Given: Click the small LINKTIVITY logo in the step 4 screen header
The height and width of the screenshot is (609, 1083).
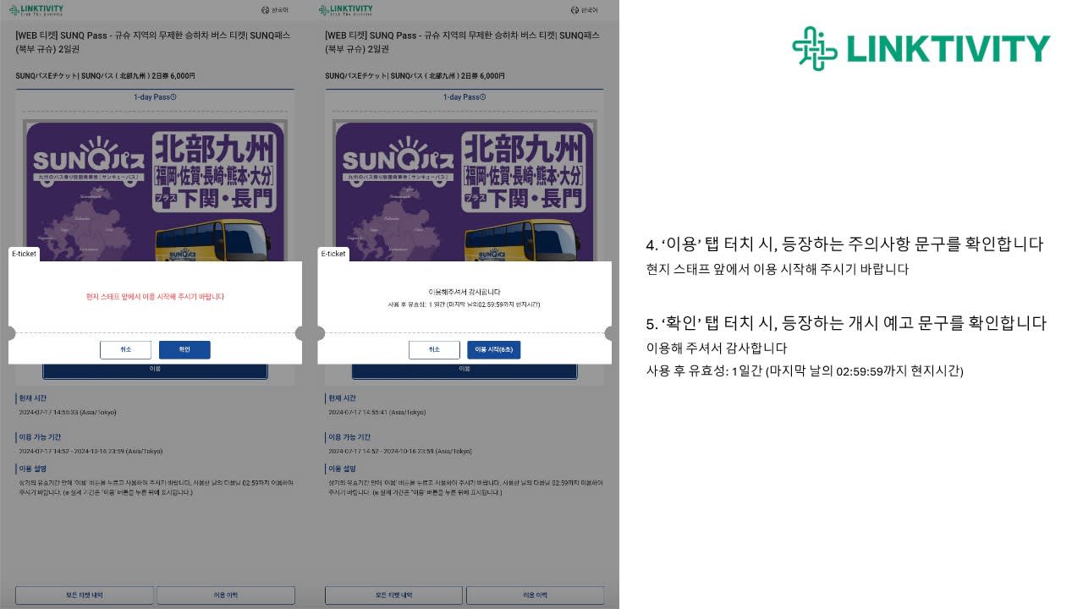Looking at the screenshot, I should coord(36,10).
